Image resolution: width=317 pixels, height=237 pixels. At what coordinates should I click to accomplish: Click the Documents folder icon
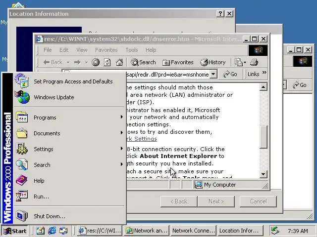22,133
